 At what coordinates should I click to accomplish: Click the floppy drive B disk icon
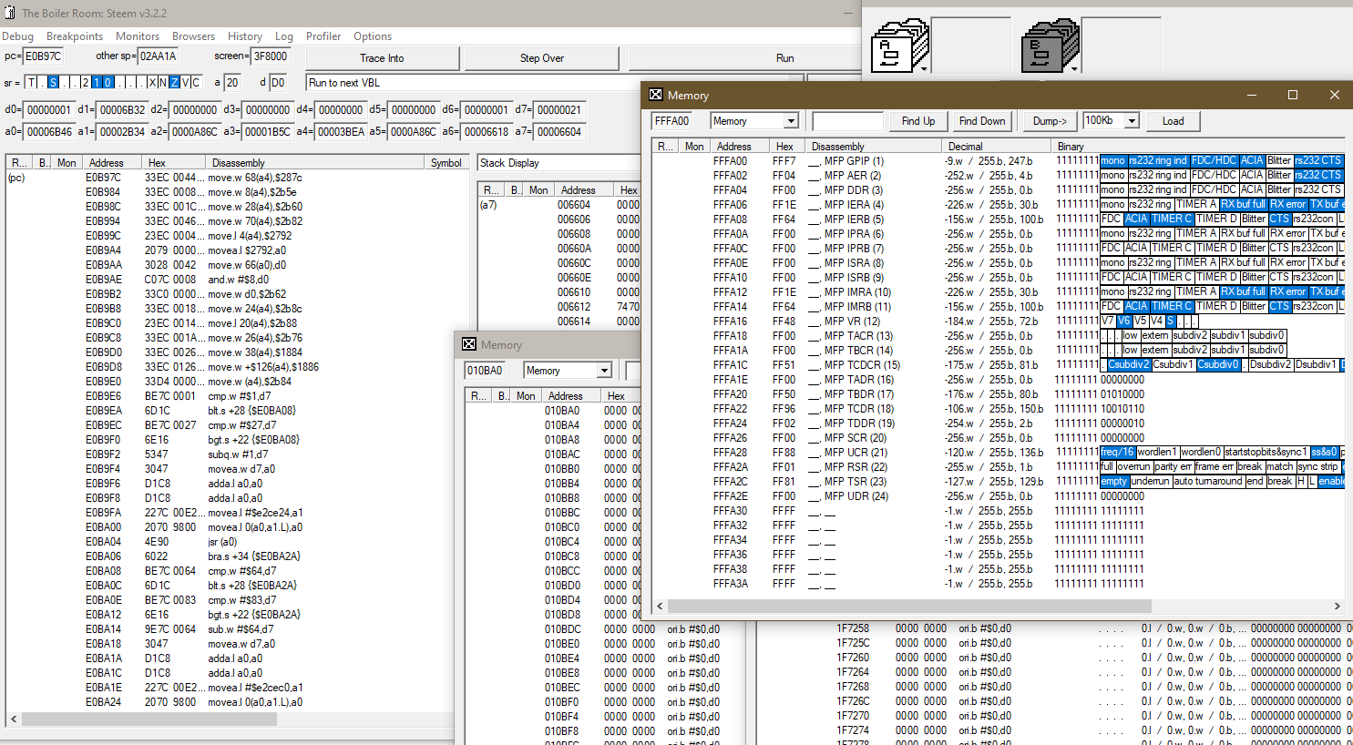[x=1049, y=46]
